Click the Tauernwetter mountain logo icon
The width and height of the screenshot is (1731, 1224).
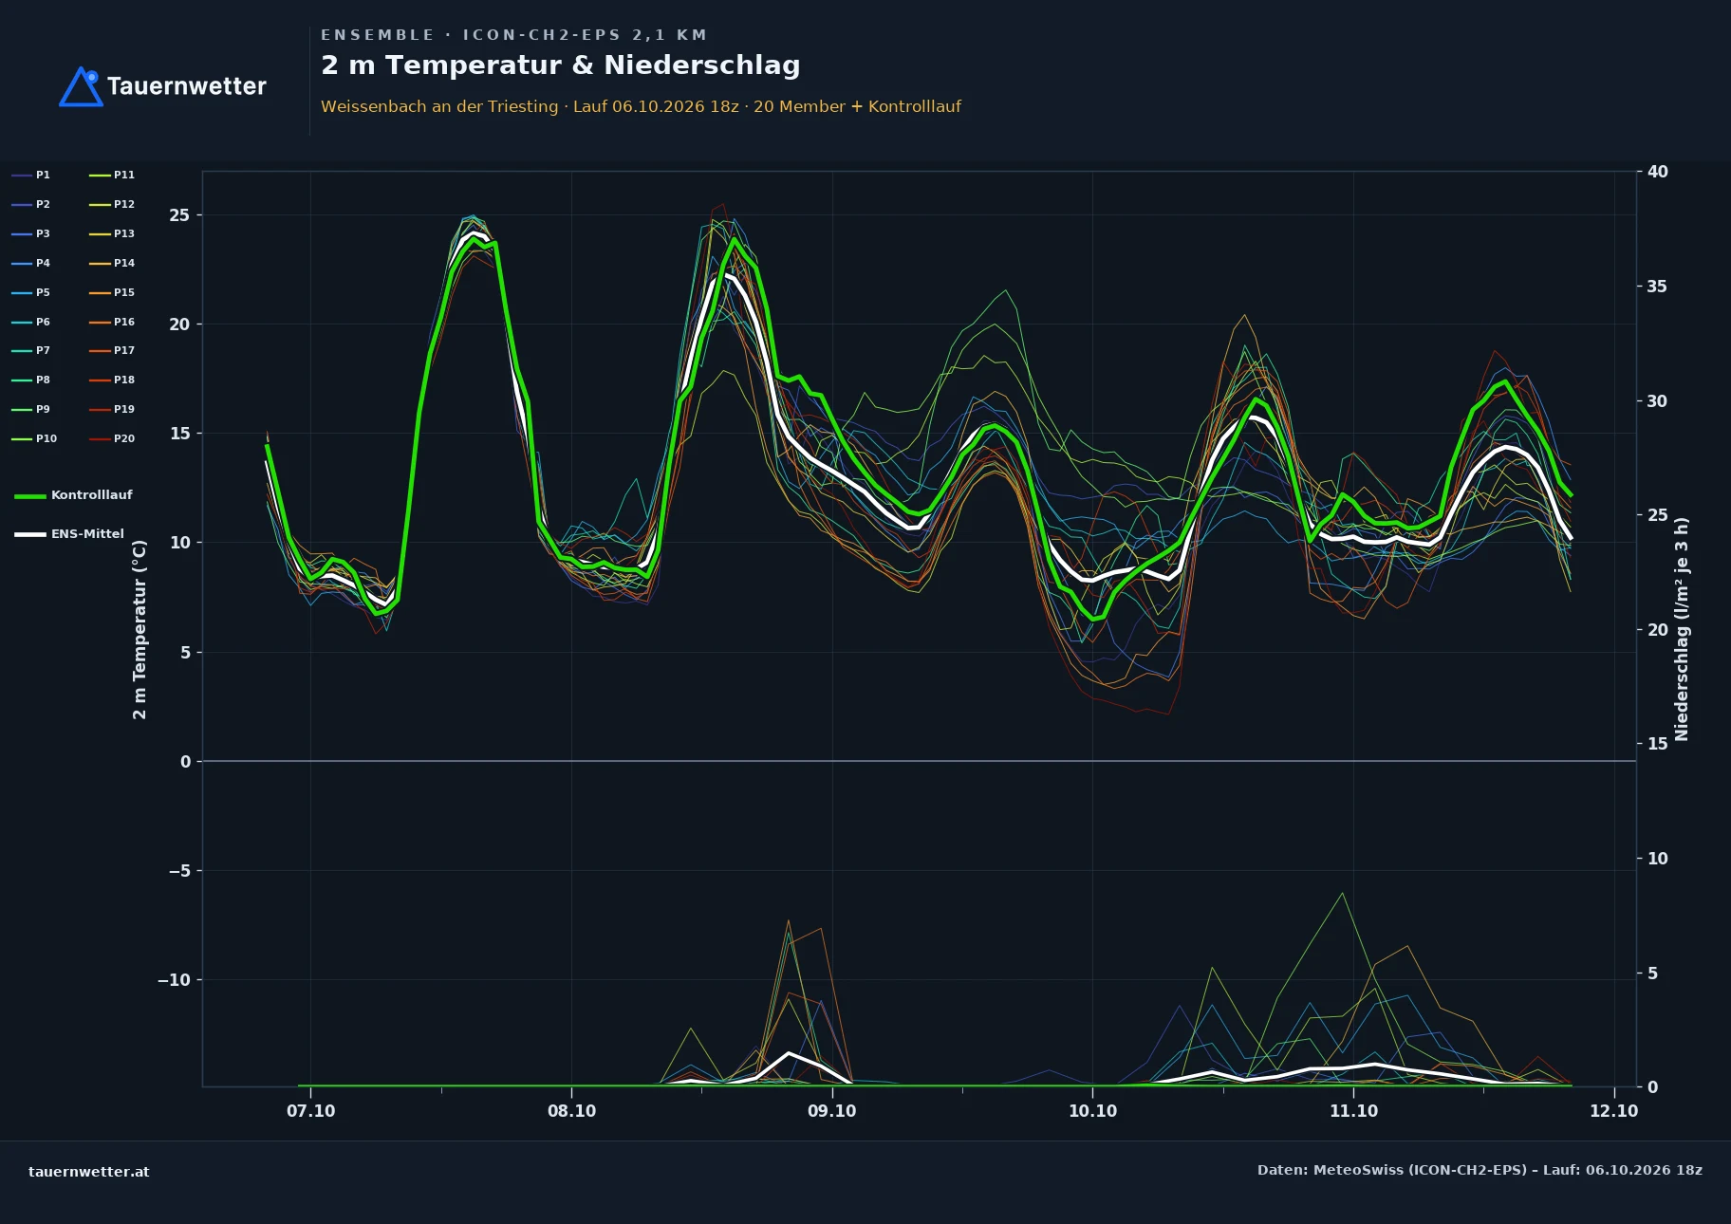point(81,86)
